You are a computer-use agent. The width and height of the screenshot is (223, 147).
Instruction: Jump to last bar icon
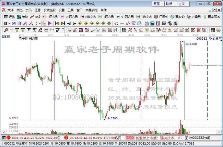coord(63,23)
